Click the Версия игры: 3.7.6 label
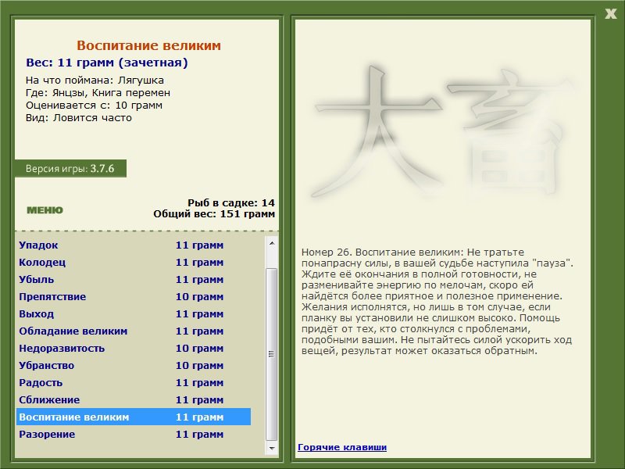The height and width of the screenshot is (469, 625). click(70, 168)
